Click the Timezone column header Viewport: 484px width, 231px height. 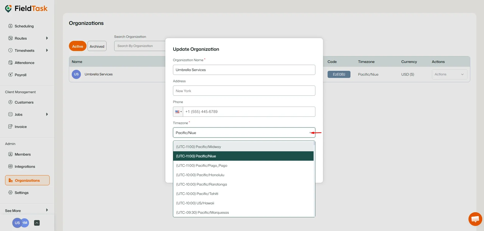(x=366, y=62)
